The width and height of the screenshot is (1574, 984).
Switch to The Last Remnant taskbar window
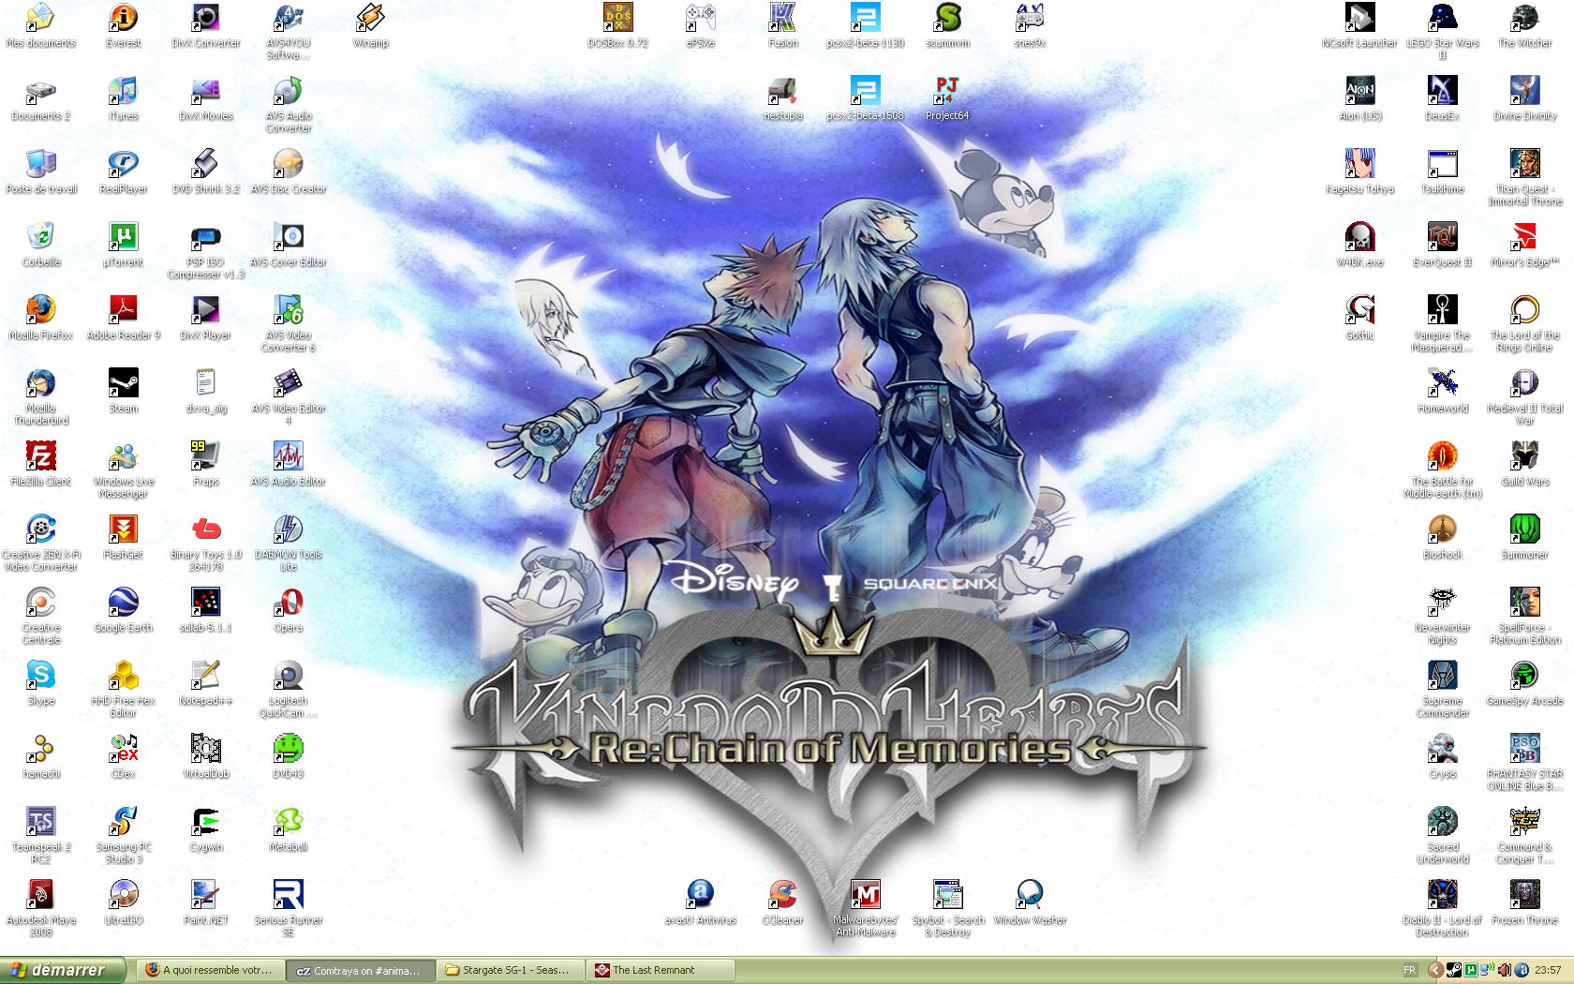tap(660, 970)
